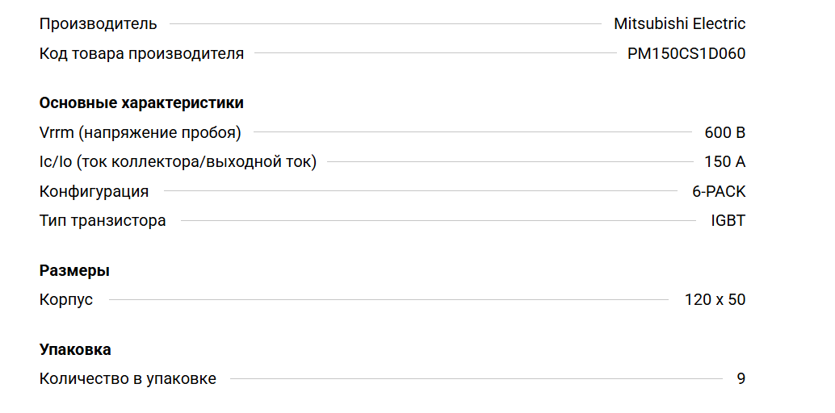Click the 'Код товара производителя' label

(x=141, y=54)
